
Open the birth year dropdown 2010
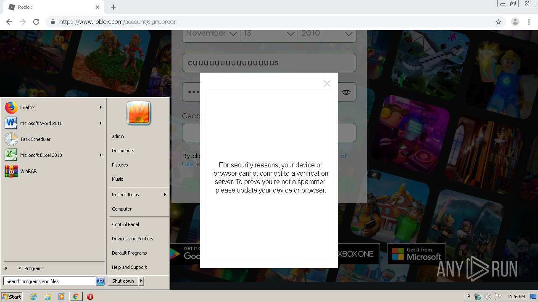(x=327, y=34)
